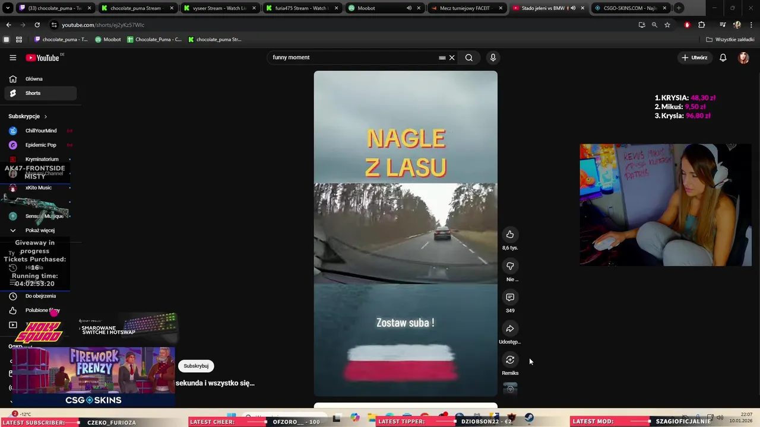Switch to CSGO-SKINS.COM tab
Screen dimensions: 760x427
coord(629,8)
